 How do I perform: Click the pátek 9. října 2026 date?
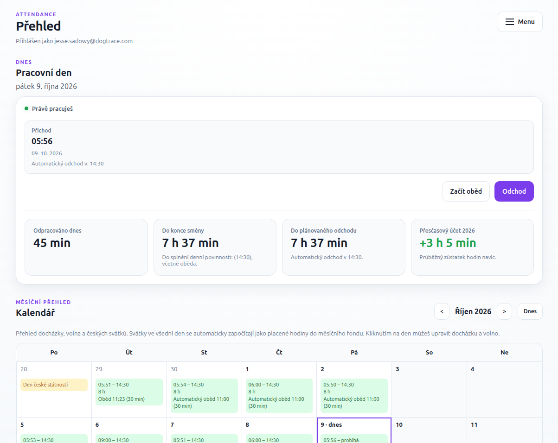(46, 87)
